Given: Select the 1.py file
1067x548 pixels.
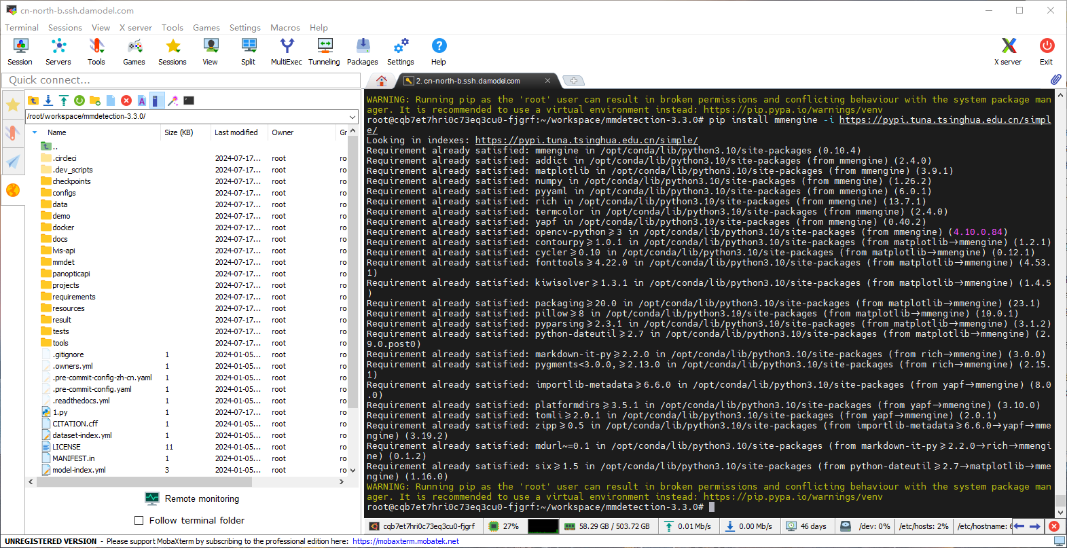Looking at the screenshot, I should pos(60,412).
